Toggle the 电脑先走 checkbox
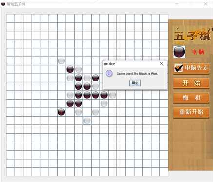The image size is (213, 182). pos(179,68)
